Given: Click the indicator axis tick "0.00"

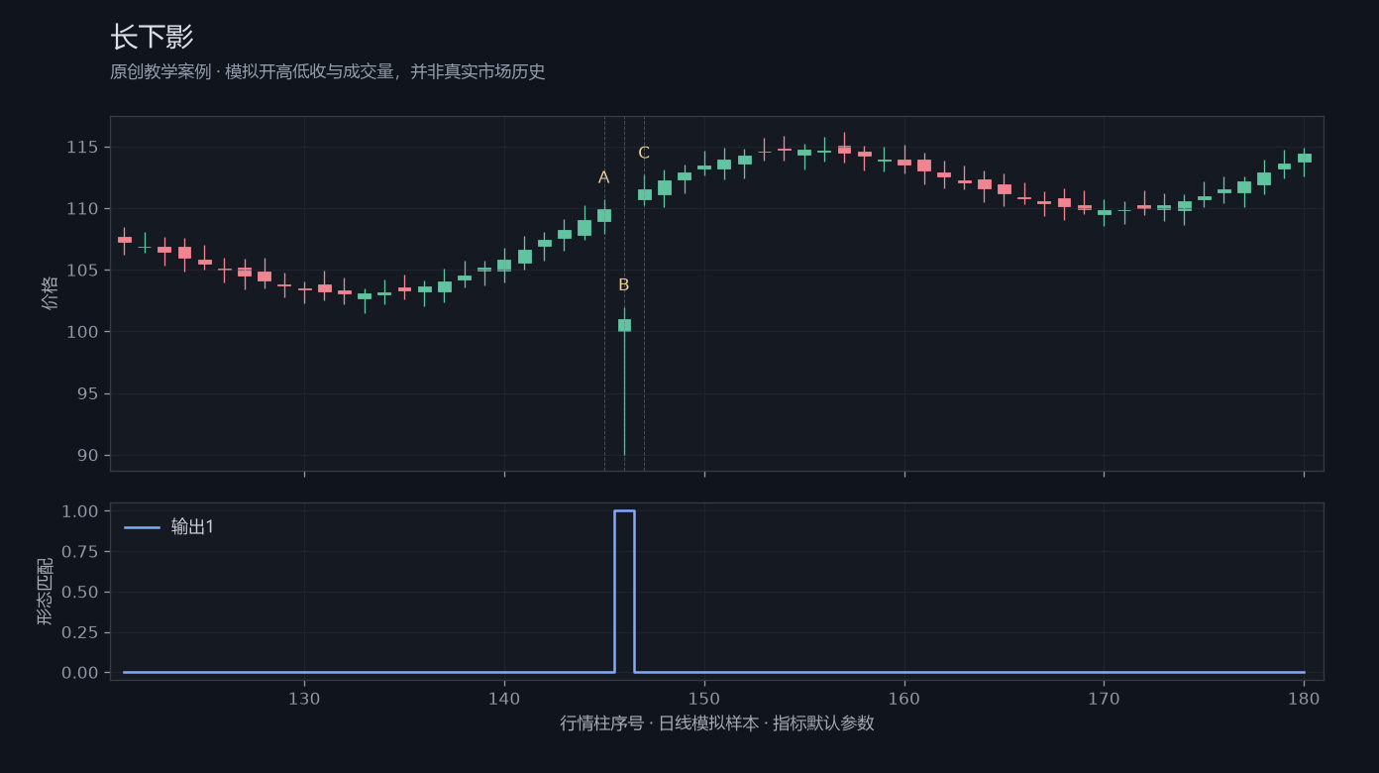Looking at the screenshot, I should 79,673.
